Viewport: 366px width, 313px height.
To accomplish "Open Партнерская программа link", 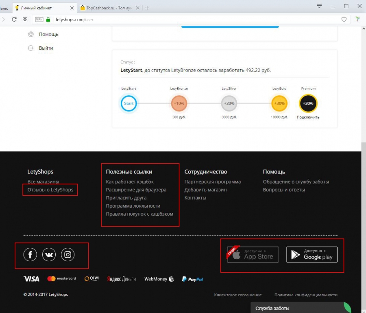I will pos(213,182).
